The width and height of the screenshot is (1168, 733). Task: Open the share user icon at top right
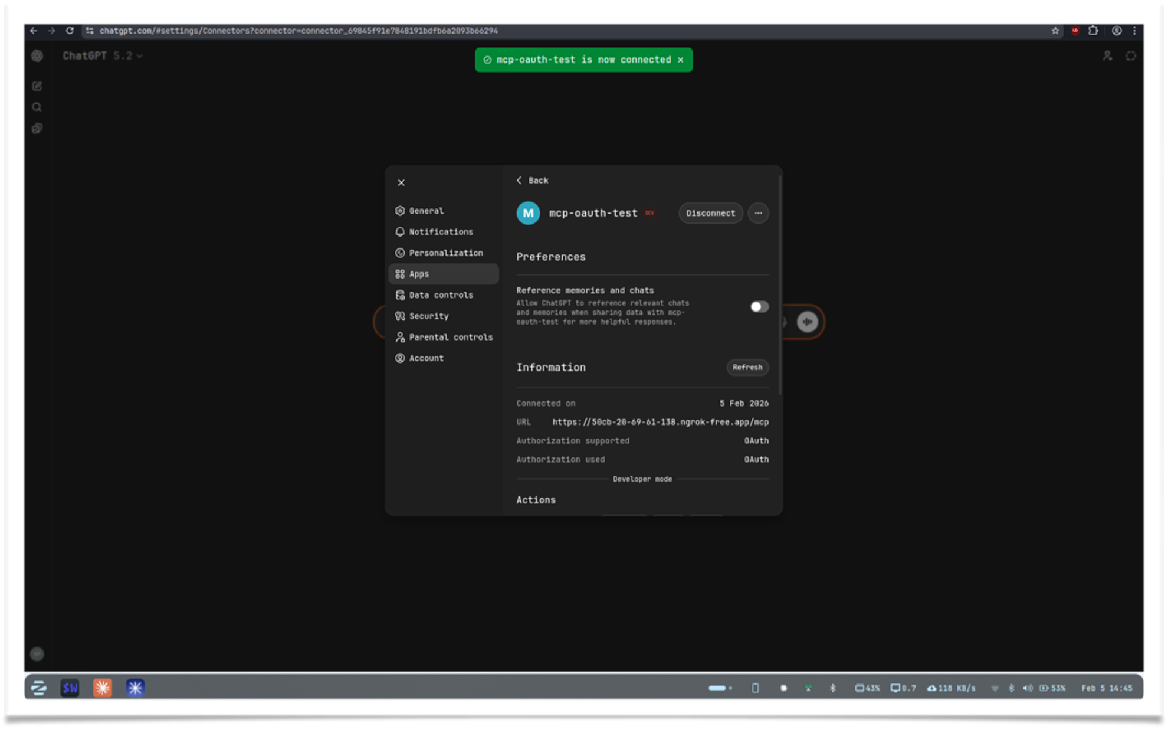pos(1108,55)
